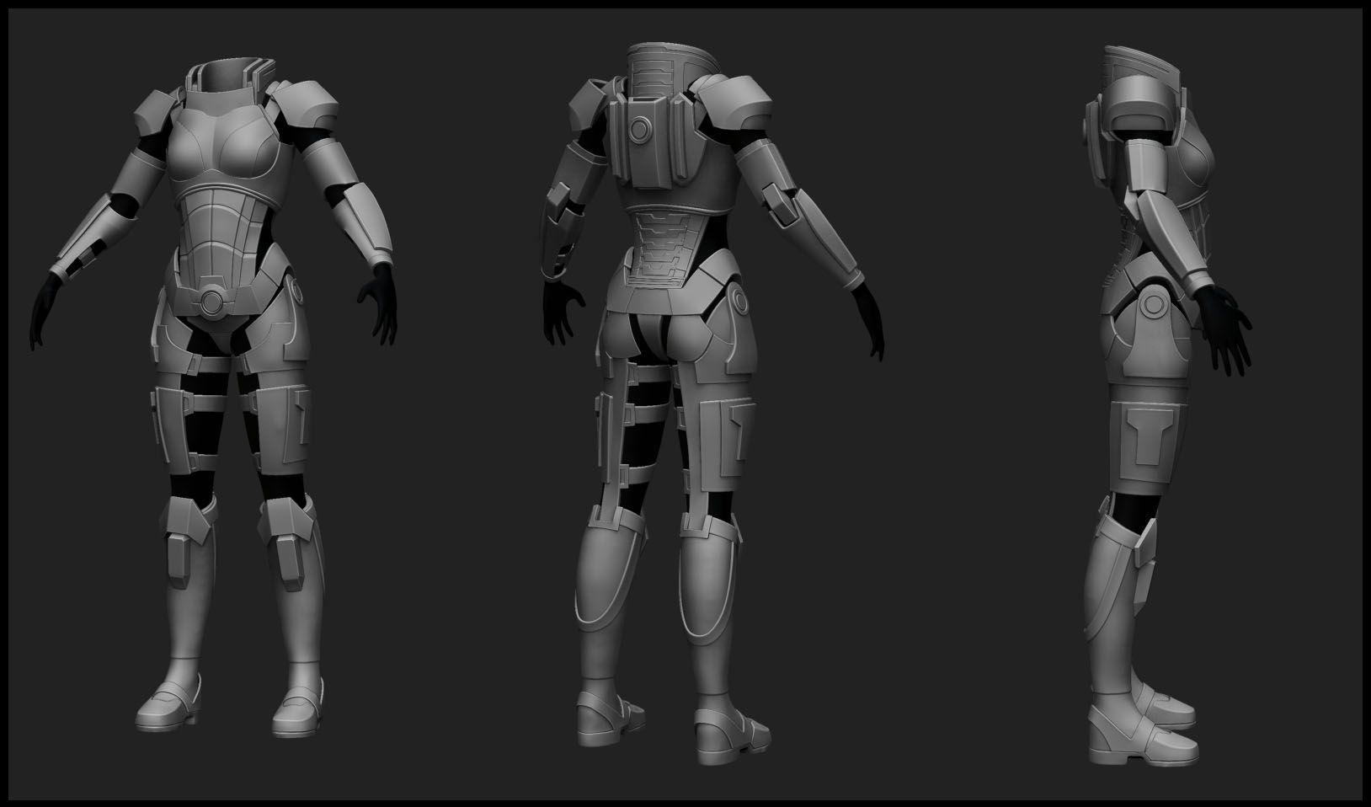Screen dimensions: 1371x807
Task: Click the round emblem on the backpack
Action: pyautogui.click(x=640, y=129)
